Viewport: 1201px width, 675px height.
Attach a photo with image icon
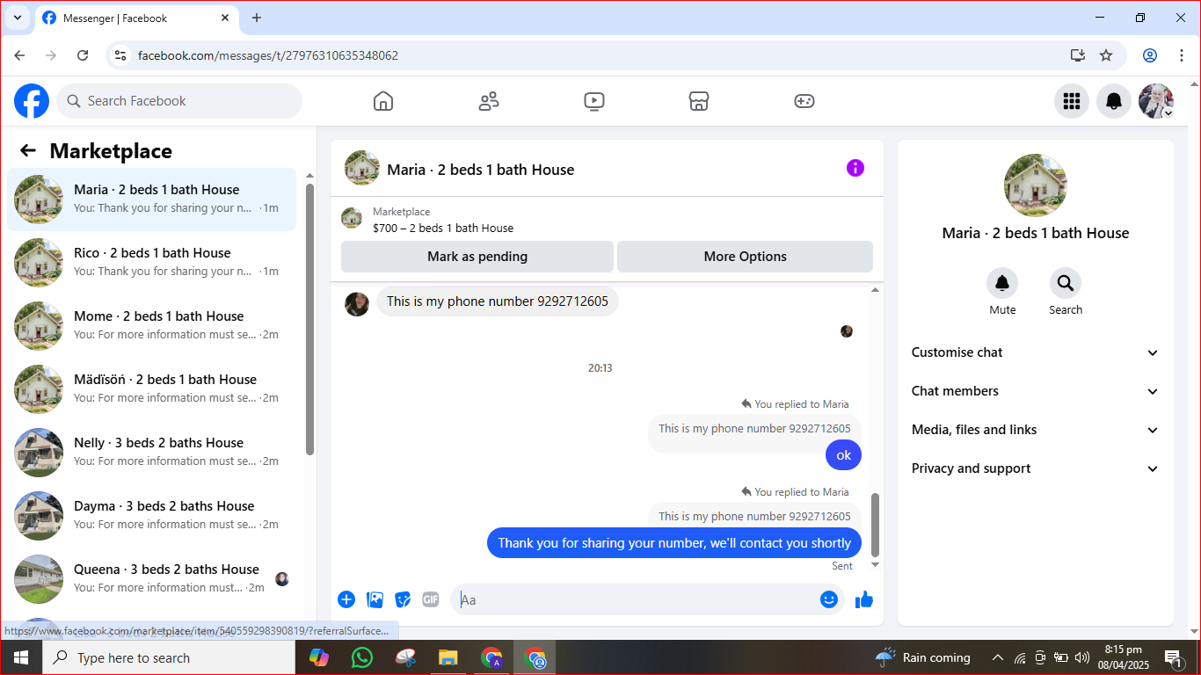point(375,599)
